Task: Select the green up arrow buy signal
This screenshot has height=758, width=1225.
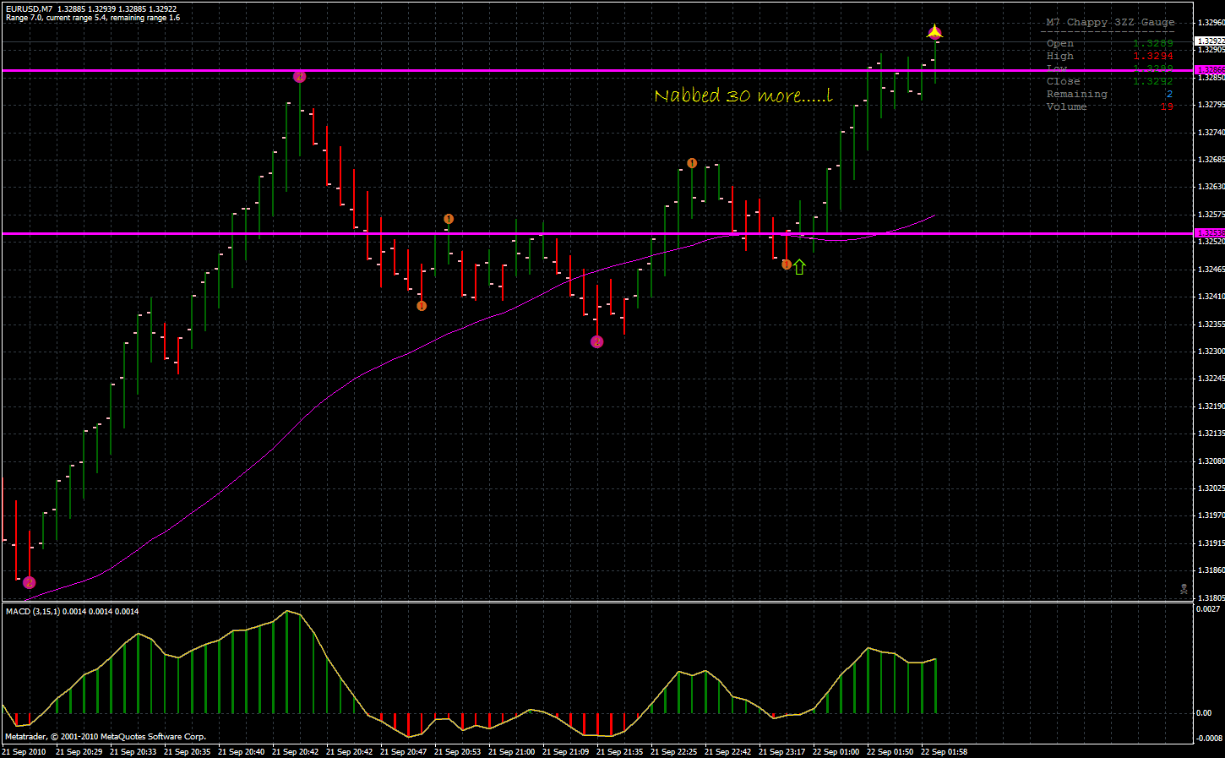Action: click(x=799, y=267)
